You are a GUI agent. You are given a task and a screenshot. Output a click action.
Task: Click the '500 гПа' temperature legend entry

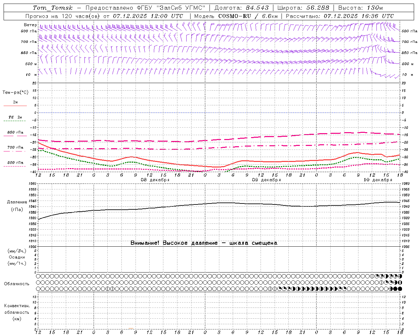pyautogui.click(x=15, y=162)
